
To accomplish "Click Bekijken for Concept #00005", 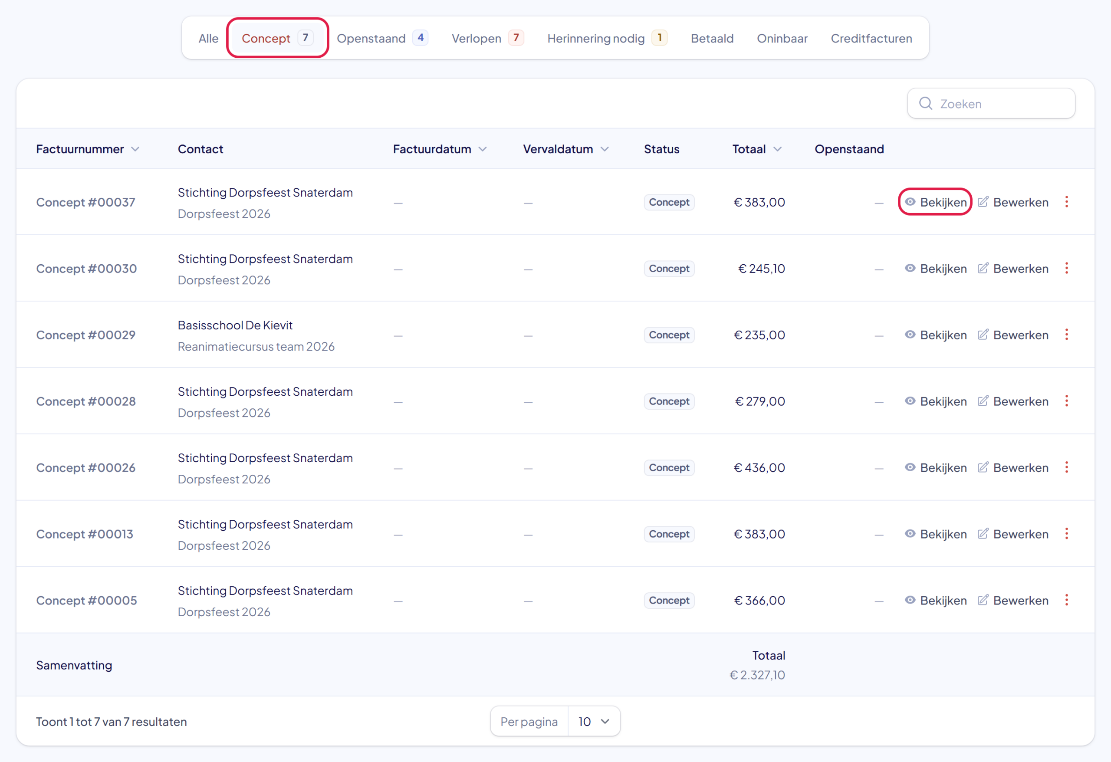I will pyautogui.click(x=936, y=601).
